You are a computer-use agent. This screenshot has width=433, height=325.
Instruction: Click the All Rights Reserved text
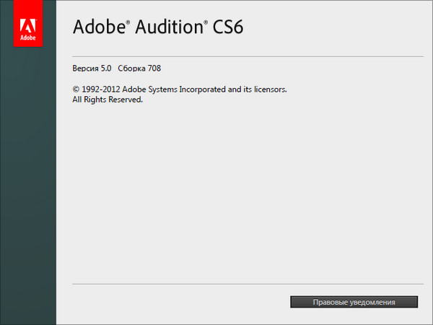tap(108, 100)
